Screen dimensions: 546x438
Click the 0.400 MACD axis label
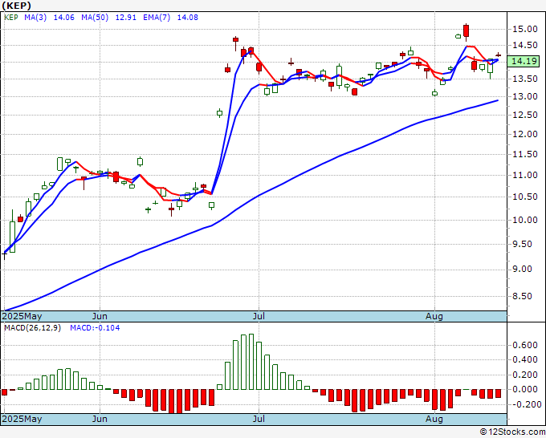(525, 359)
